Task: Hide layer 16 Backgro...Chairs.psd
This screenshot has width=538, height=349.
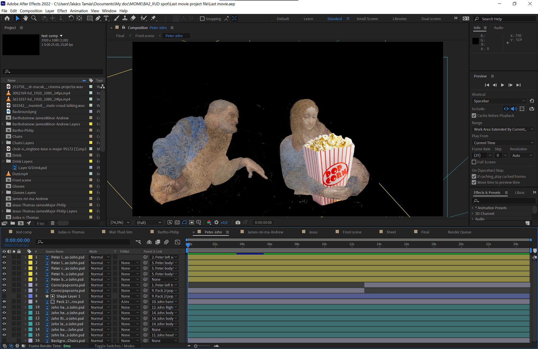Action: (x=4, y=341)
